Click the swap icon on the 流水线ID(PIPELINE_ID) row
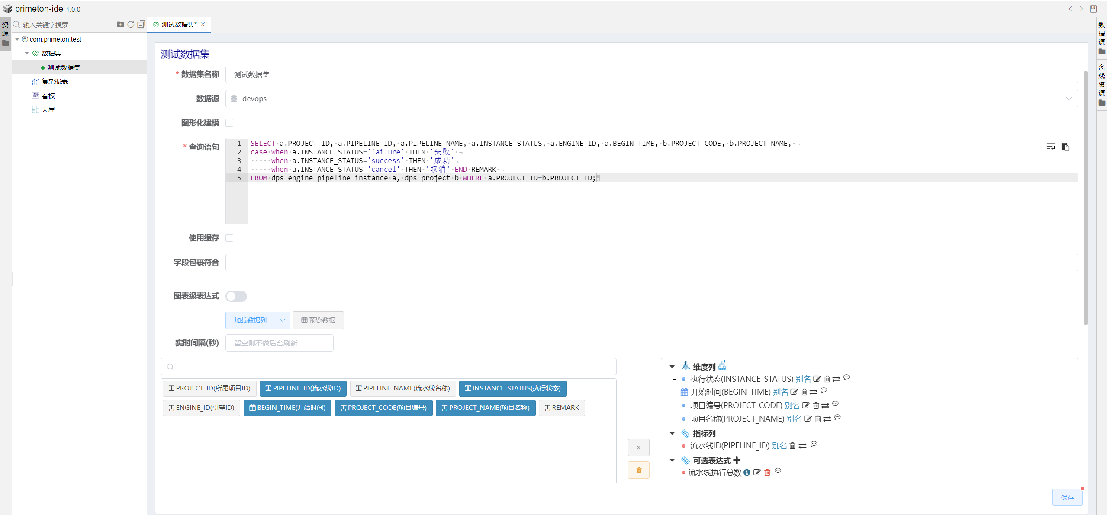 (x=803, y=446)
